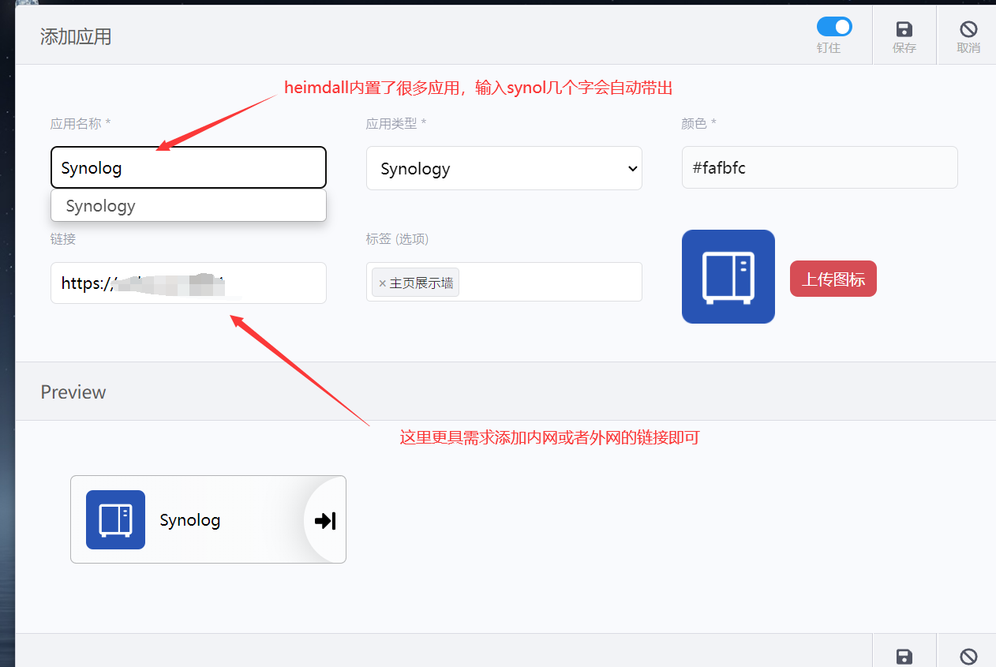The height and width of the screenshot is (667, 996).
Task: Click the 颜色 * label
Action: pos(698,124)
